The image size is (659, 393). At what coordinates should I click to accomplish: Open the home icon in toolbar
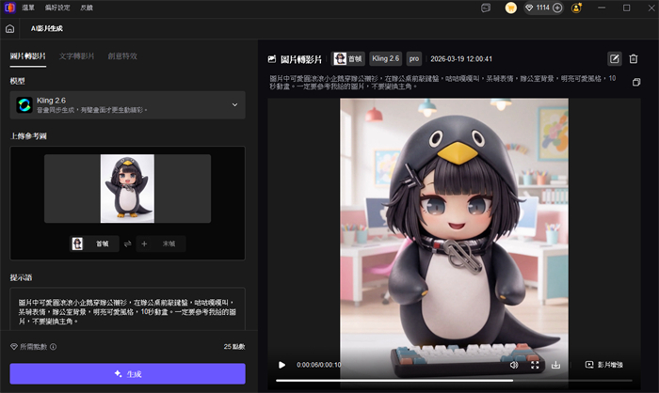9,28
